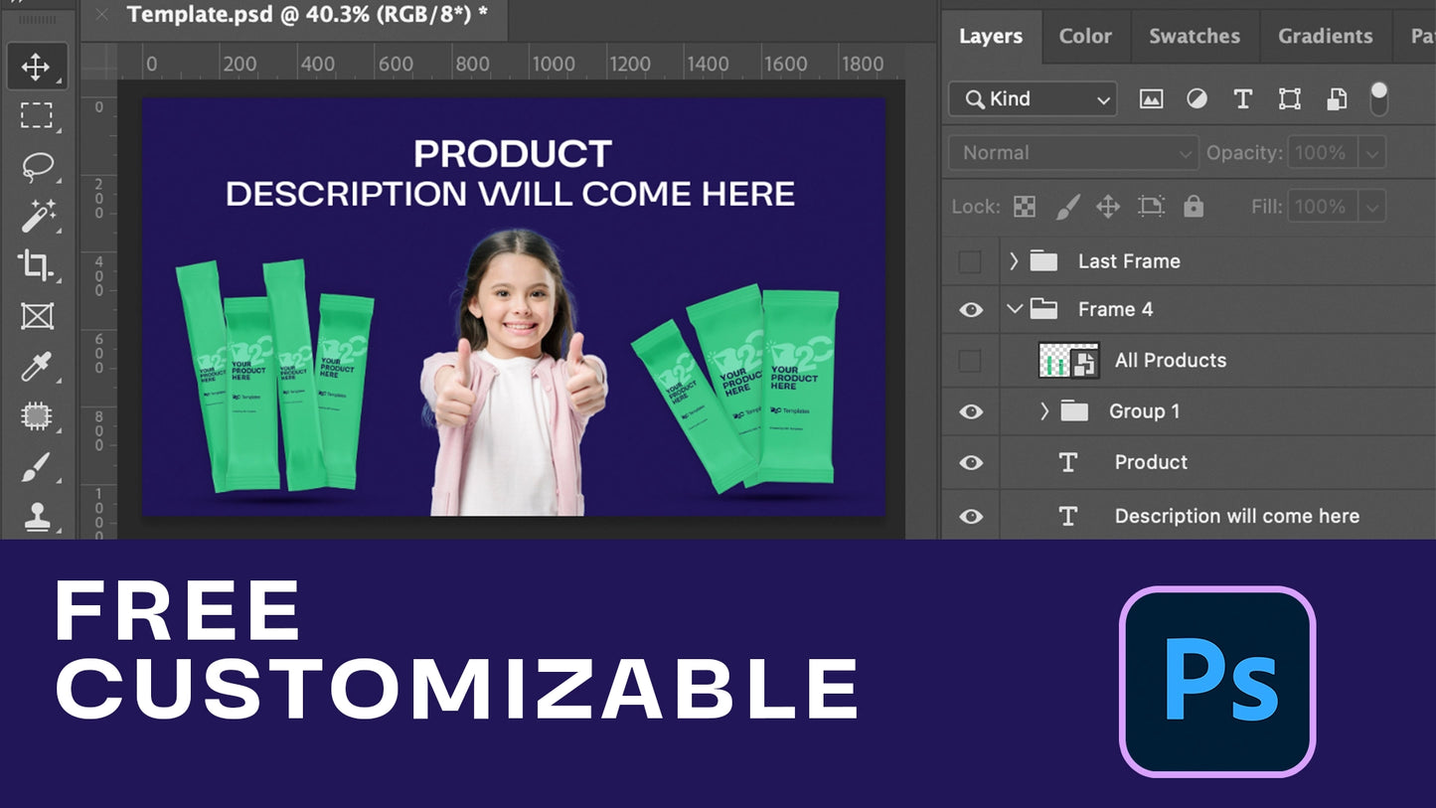Switch to the Gradients tab
Viewport: 1436px width, 808px height.
coord(1325,36)
